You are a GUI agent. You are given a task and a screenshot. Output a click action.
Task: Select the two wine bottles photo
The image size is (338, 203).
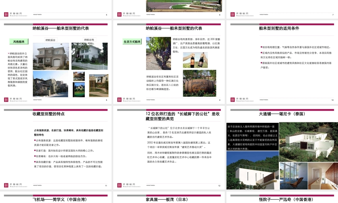tap(195, 60)
